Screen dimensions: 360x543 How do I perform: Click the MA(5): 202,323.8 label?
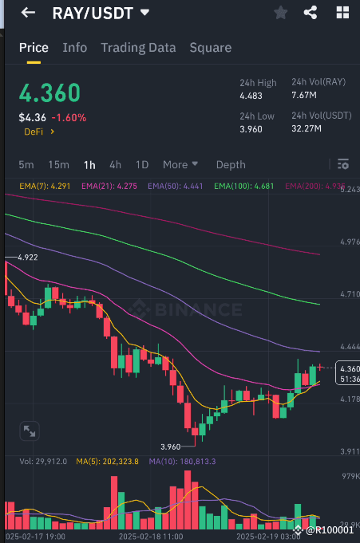coord(107,462)
